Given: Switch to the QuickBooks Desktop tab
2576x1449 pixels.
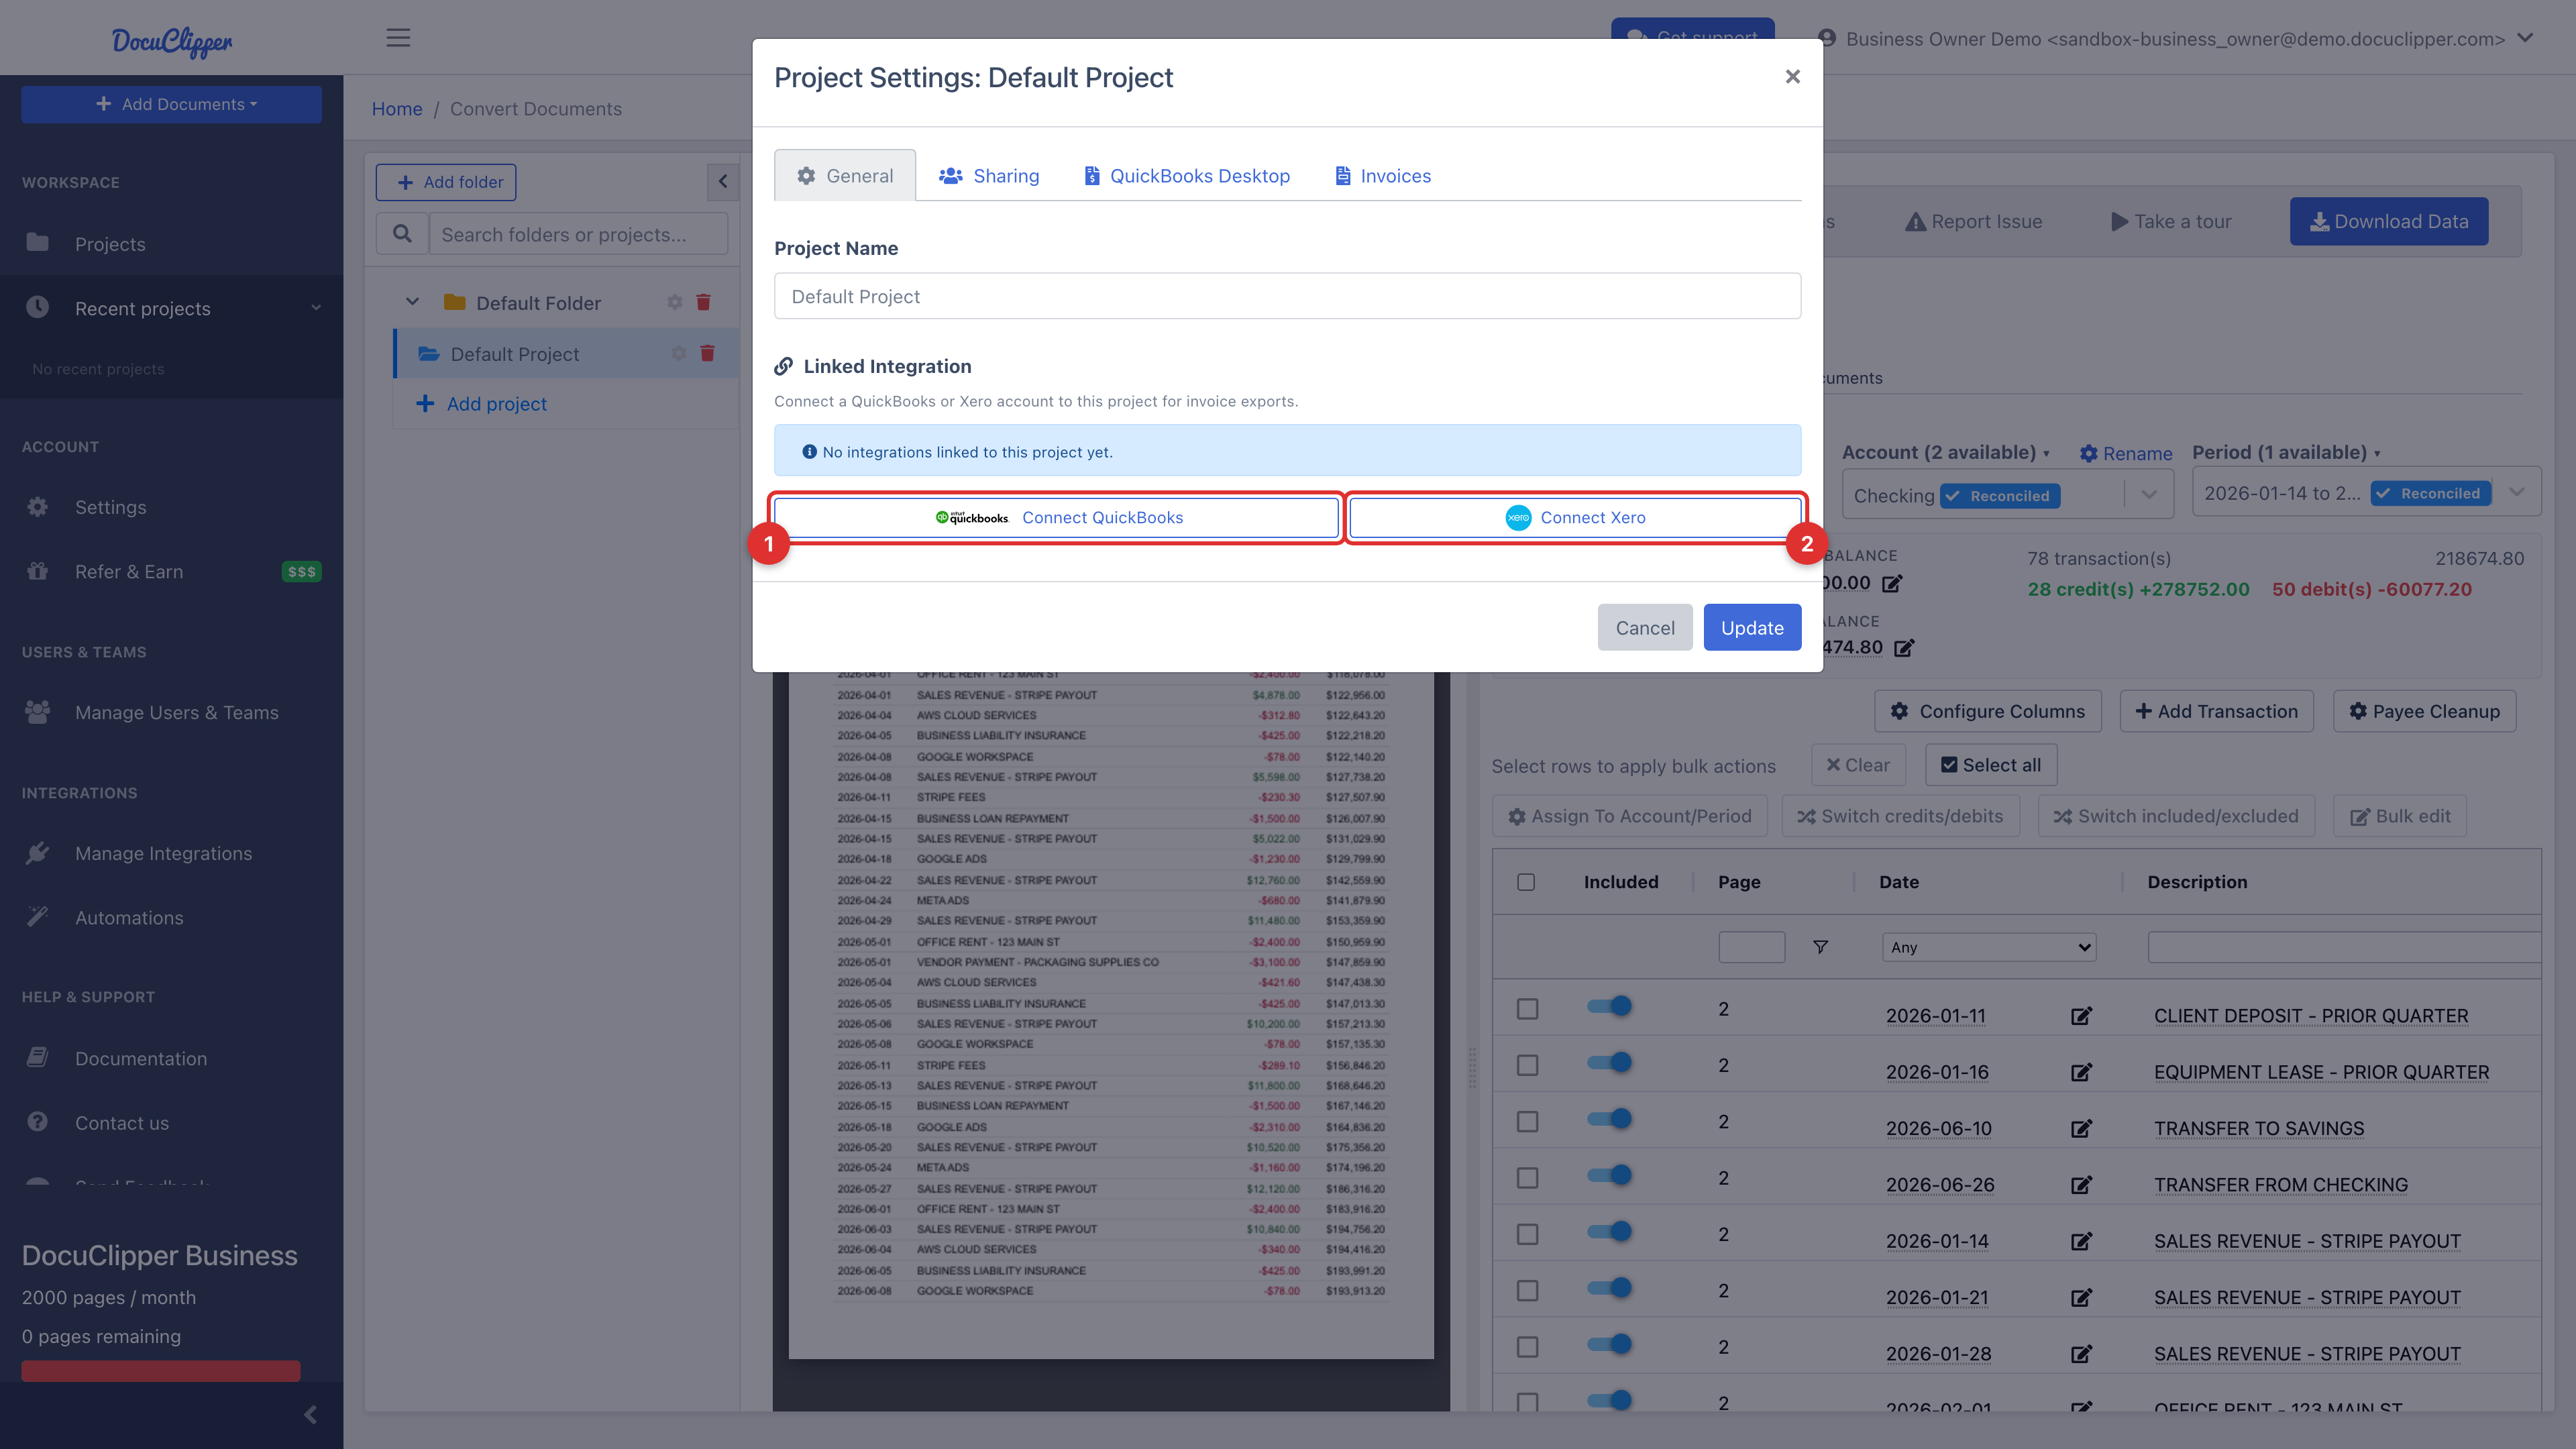Looking at the screenshot, I should pos(1187,176).
